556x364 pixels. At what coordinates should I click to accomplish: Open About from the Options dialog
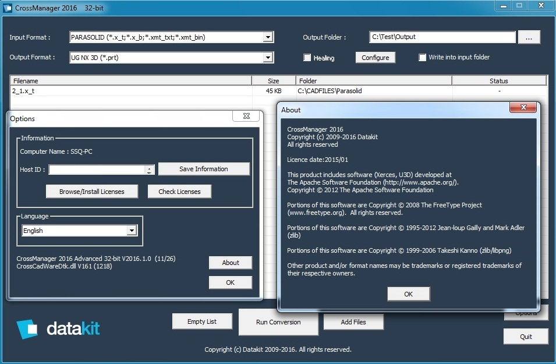point(231,263)
